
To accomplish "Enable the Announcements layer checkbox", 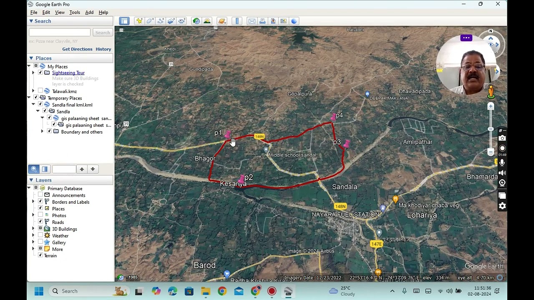I will pos(40,195).
